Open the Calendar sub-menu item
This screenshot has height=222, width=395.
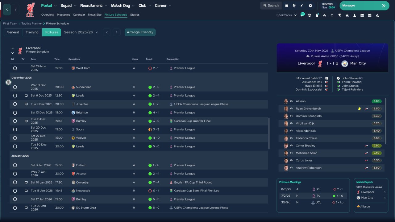[79, 14]
